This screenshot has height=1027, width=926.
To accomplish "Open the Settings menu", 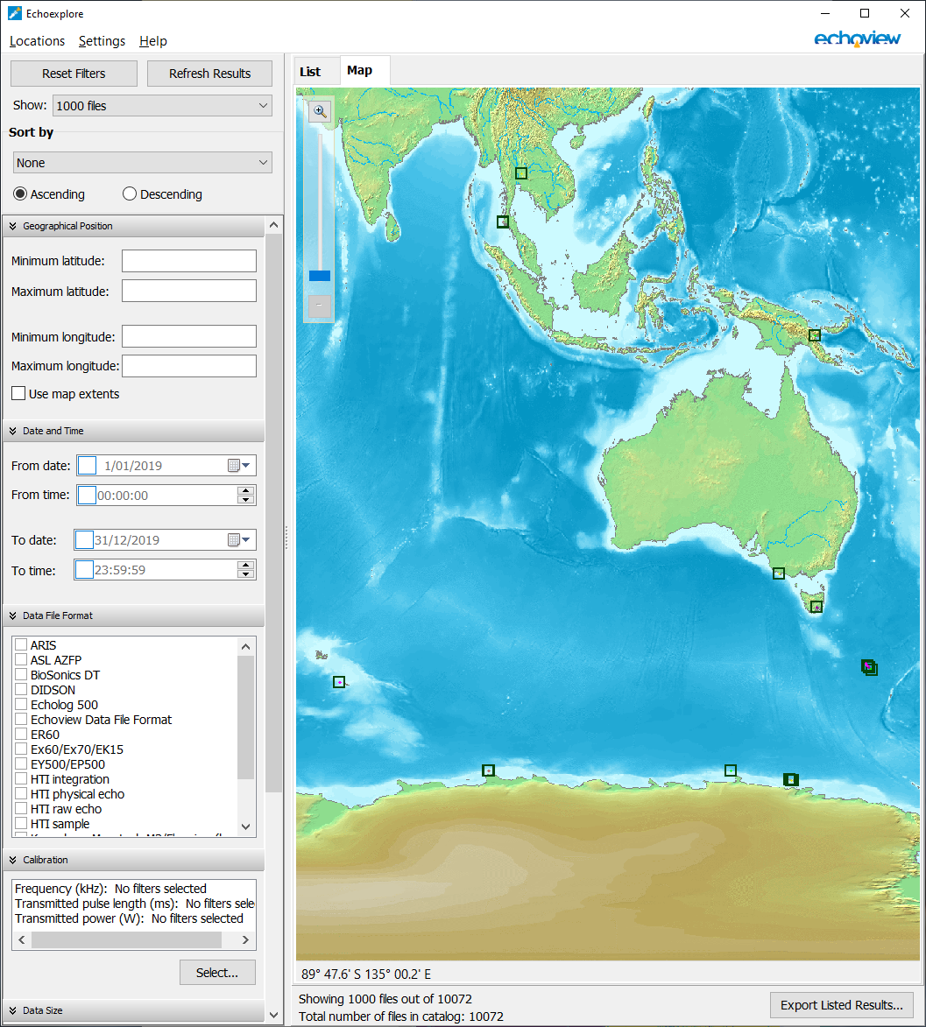I will (102, 41).
